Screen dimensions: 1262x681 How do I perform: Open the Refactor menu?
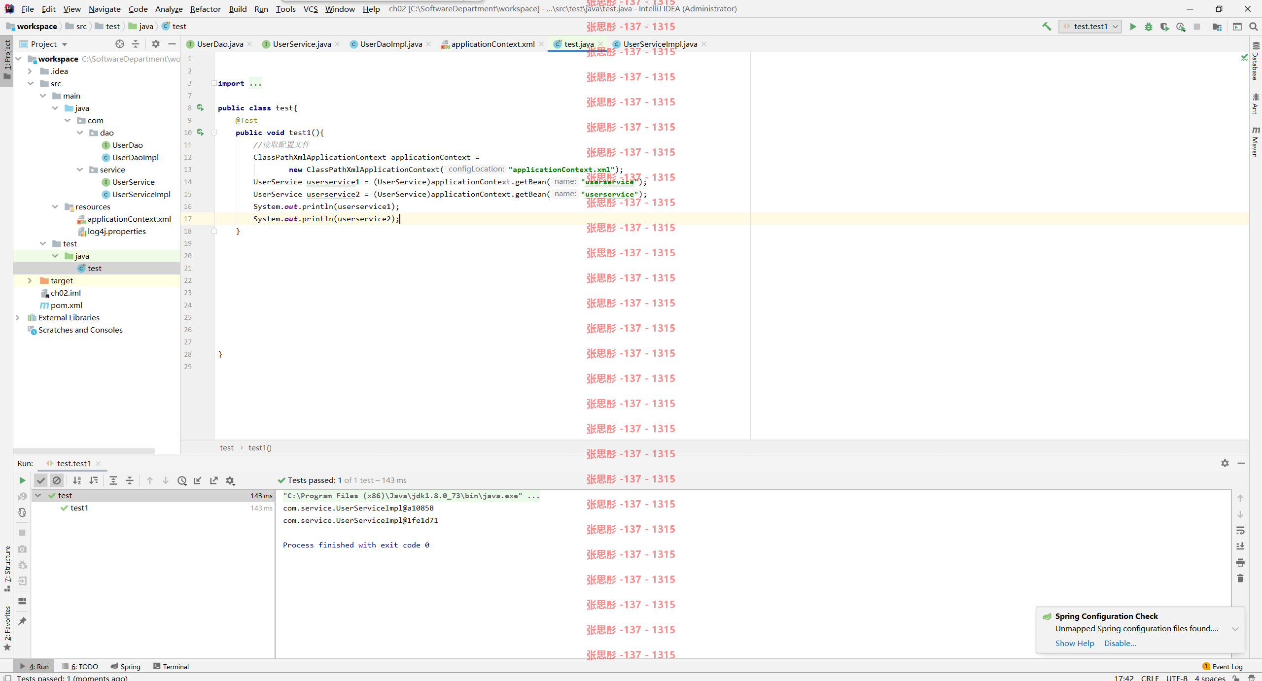(x=205, y=9)
